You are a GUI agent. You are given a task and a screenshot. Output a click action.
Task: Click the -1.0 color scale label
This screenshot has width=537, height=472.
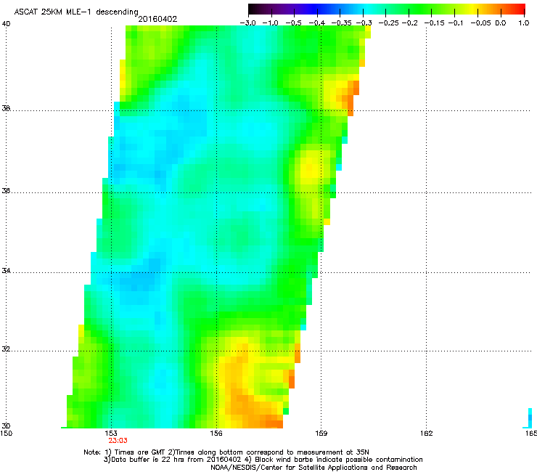coord(271,23)
